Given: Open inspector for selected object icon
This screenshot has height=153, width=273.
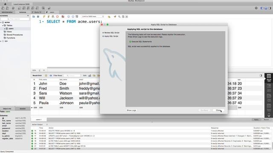Looking at the screenshot, I should tap(13, 8).
